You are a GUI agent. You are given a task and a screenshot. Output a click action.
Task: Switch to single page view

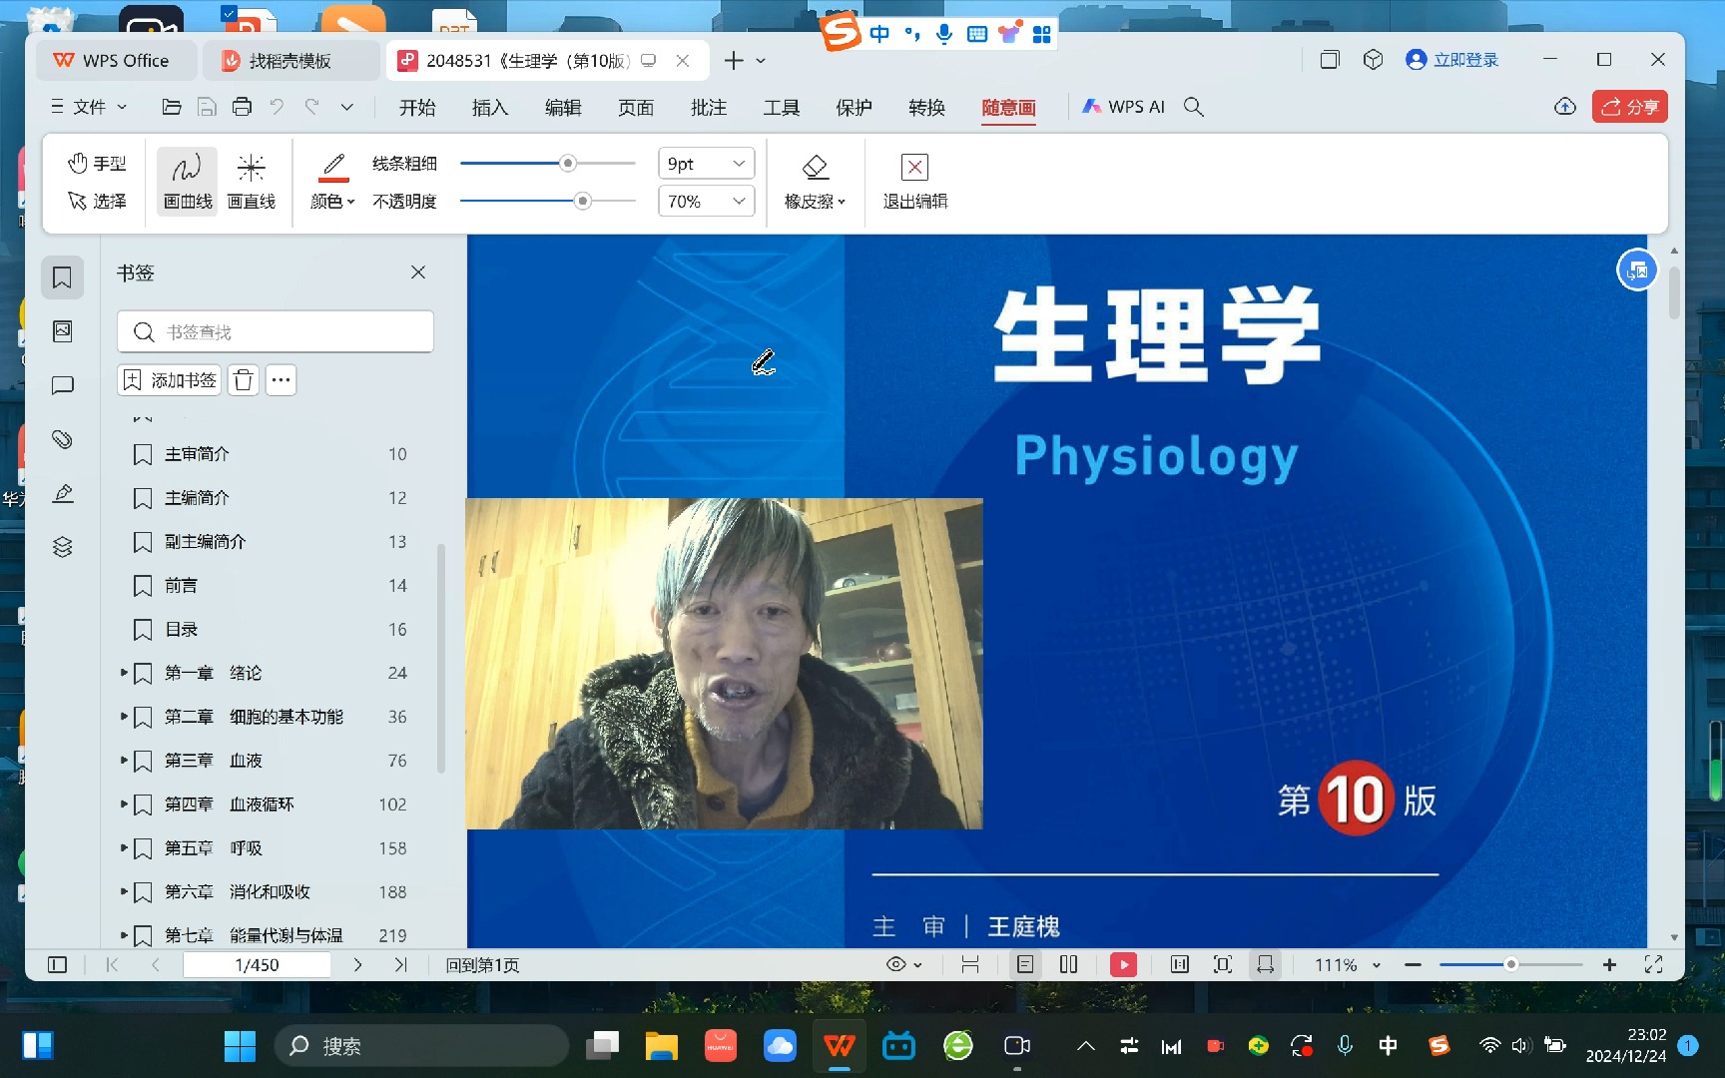(x=1025, y=965)
